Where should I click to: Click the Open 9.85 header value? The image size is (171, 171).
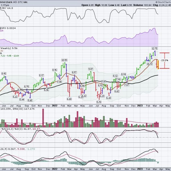[x=87, y=5]
